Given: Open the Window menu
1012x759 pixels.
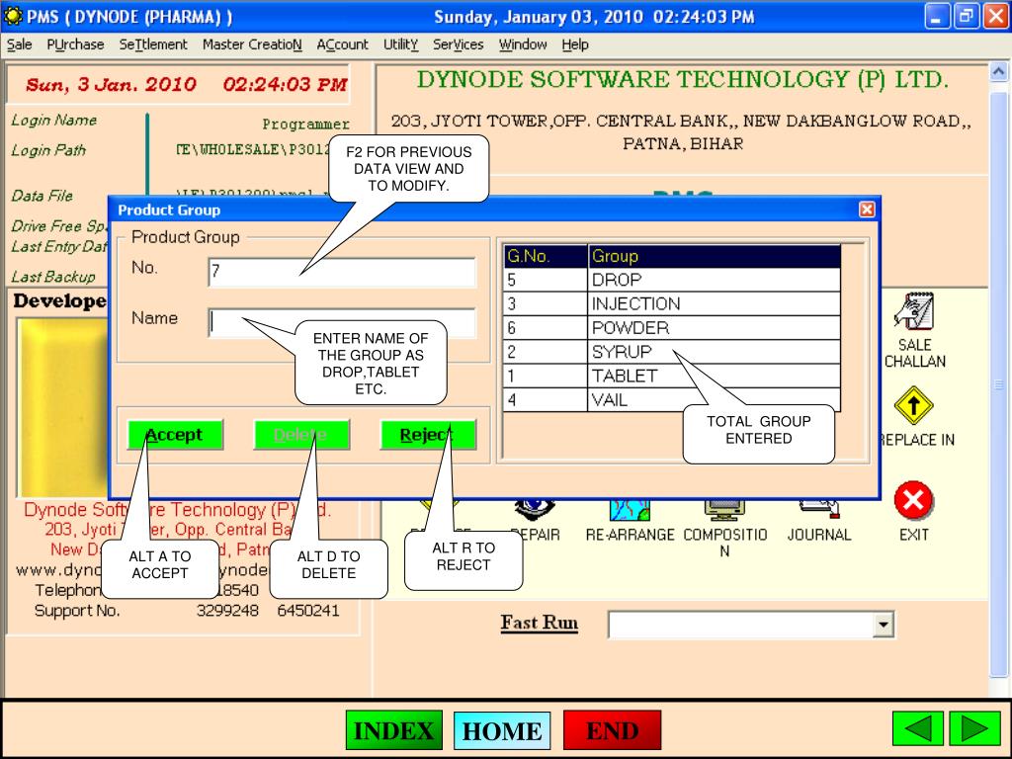Looking at the screenshot, I should click(x=523, y=44).
